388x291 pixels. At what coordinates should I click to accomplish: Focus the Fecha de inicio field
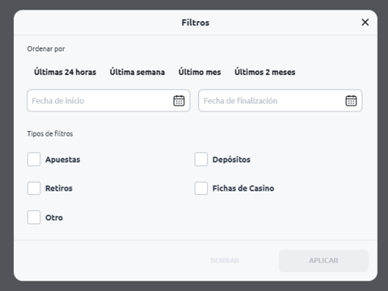click(x=108, y=100)
